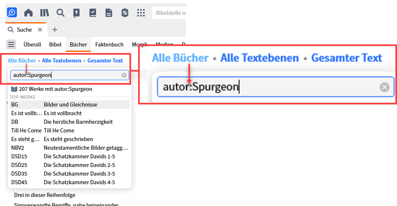Choose Die Schatzkammer Davids 3-5
Screen dimensions: 397x206
(x=70, y=174)
